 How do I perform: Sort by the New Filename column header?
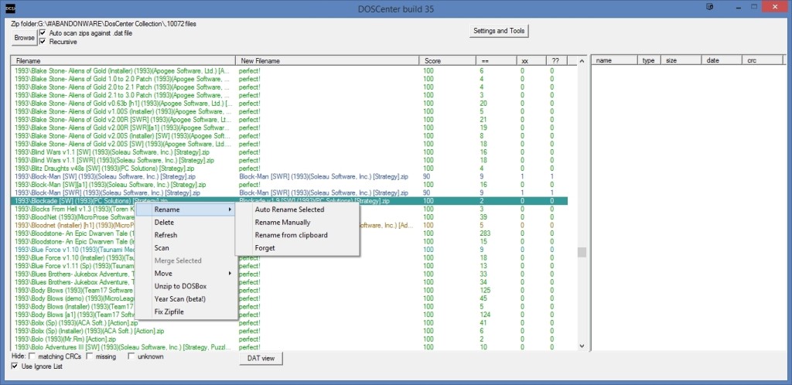[x=327, y=60]
